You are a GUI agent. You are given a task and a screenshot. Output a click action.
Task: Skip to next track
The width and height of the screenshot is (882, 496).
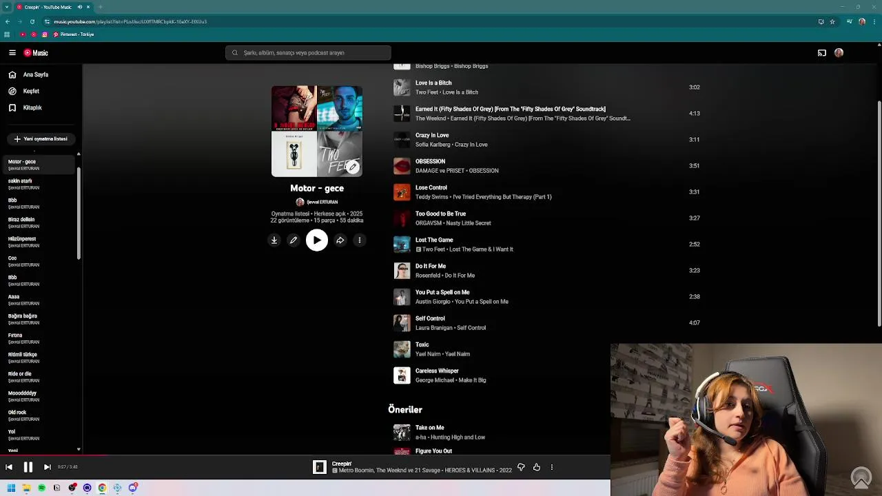(x=48, y=467)
